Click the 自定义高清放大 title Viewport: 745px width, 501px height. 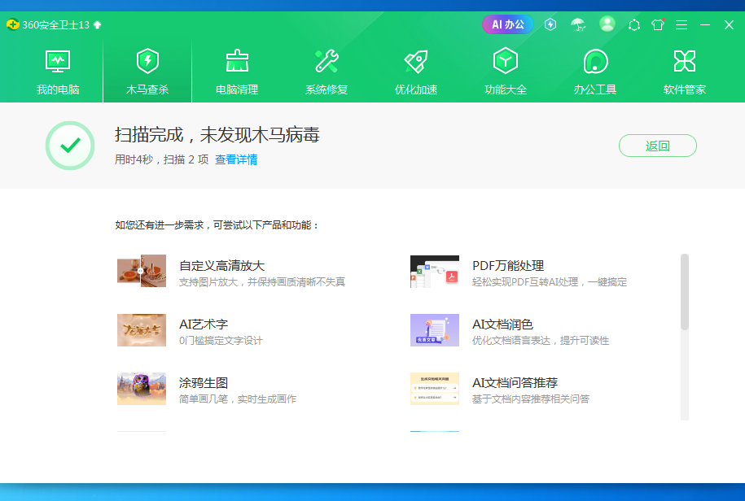[x=222, y=266]
